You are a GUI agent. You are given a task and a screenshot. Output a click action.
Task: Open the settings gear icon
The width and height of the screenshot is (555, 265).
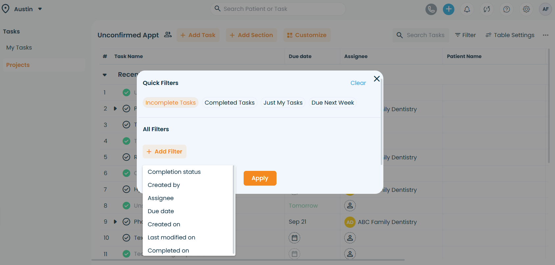pyautogui.click(x=526, y=9)
